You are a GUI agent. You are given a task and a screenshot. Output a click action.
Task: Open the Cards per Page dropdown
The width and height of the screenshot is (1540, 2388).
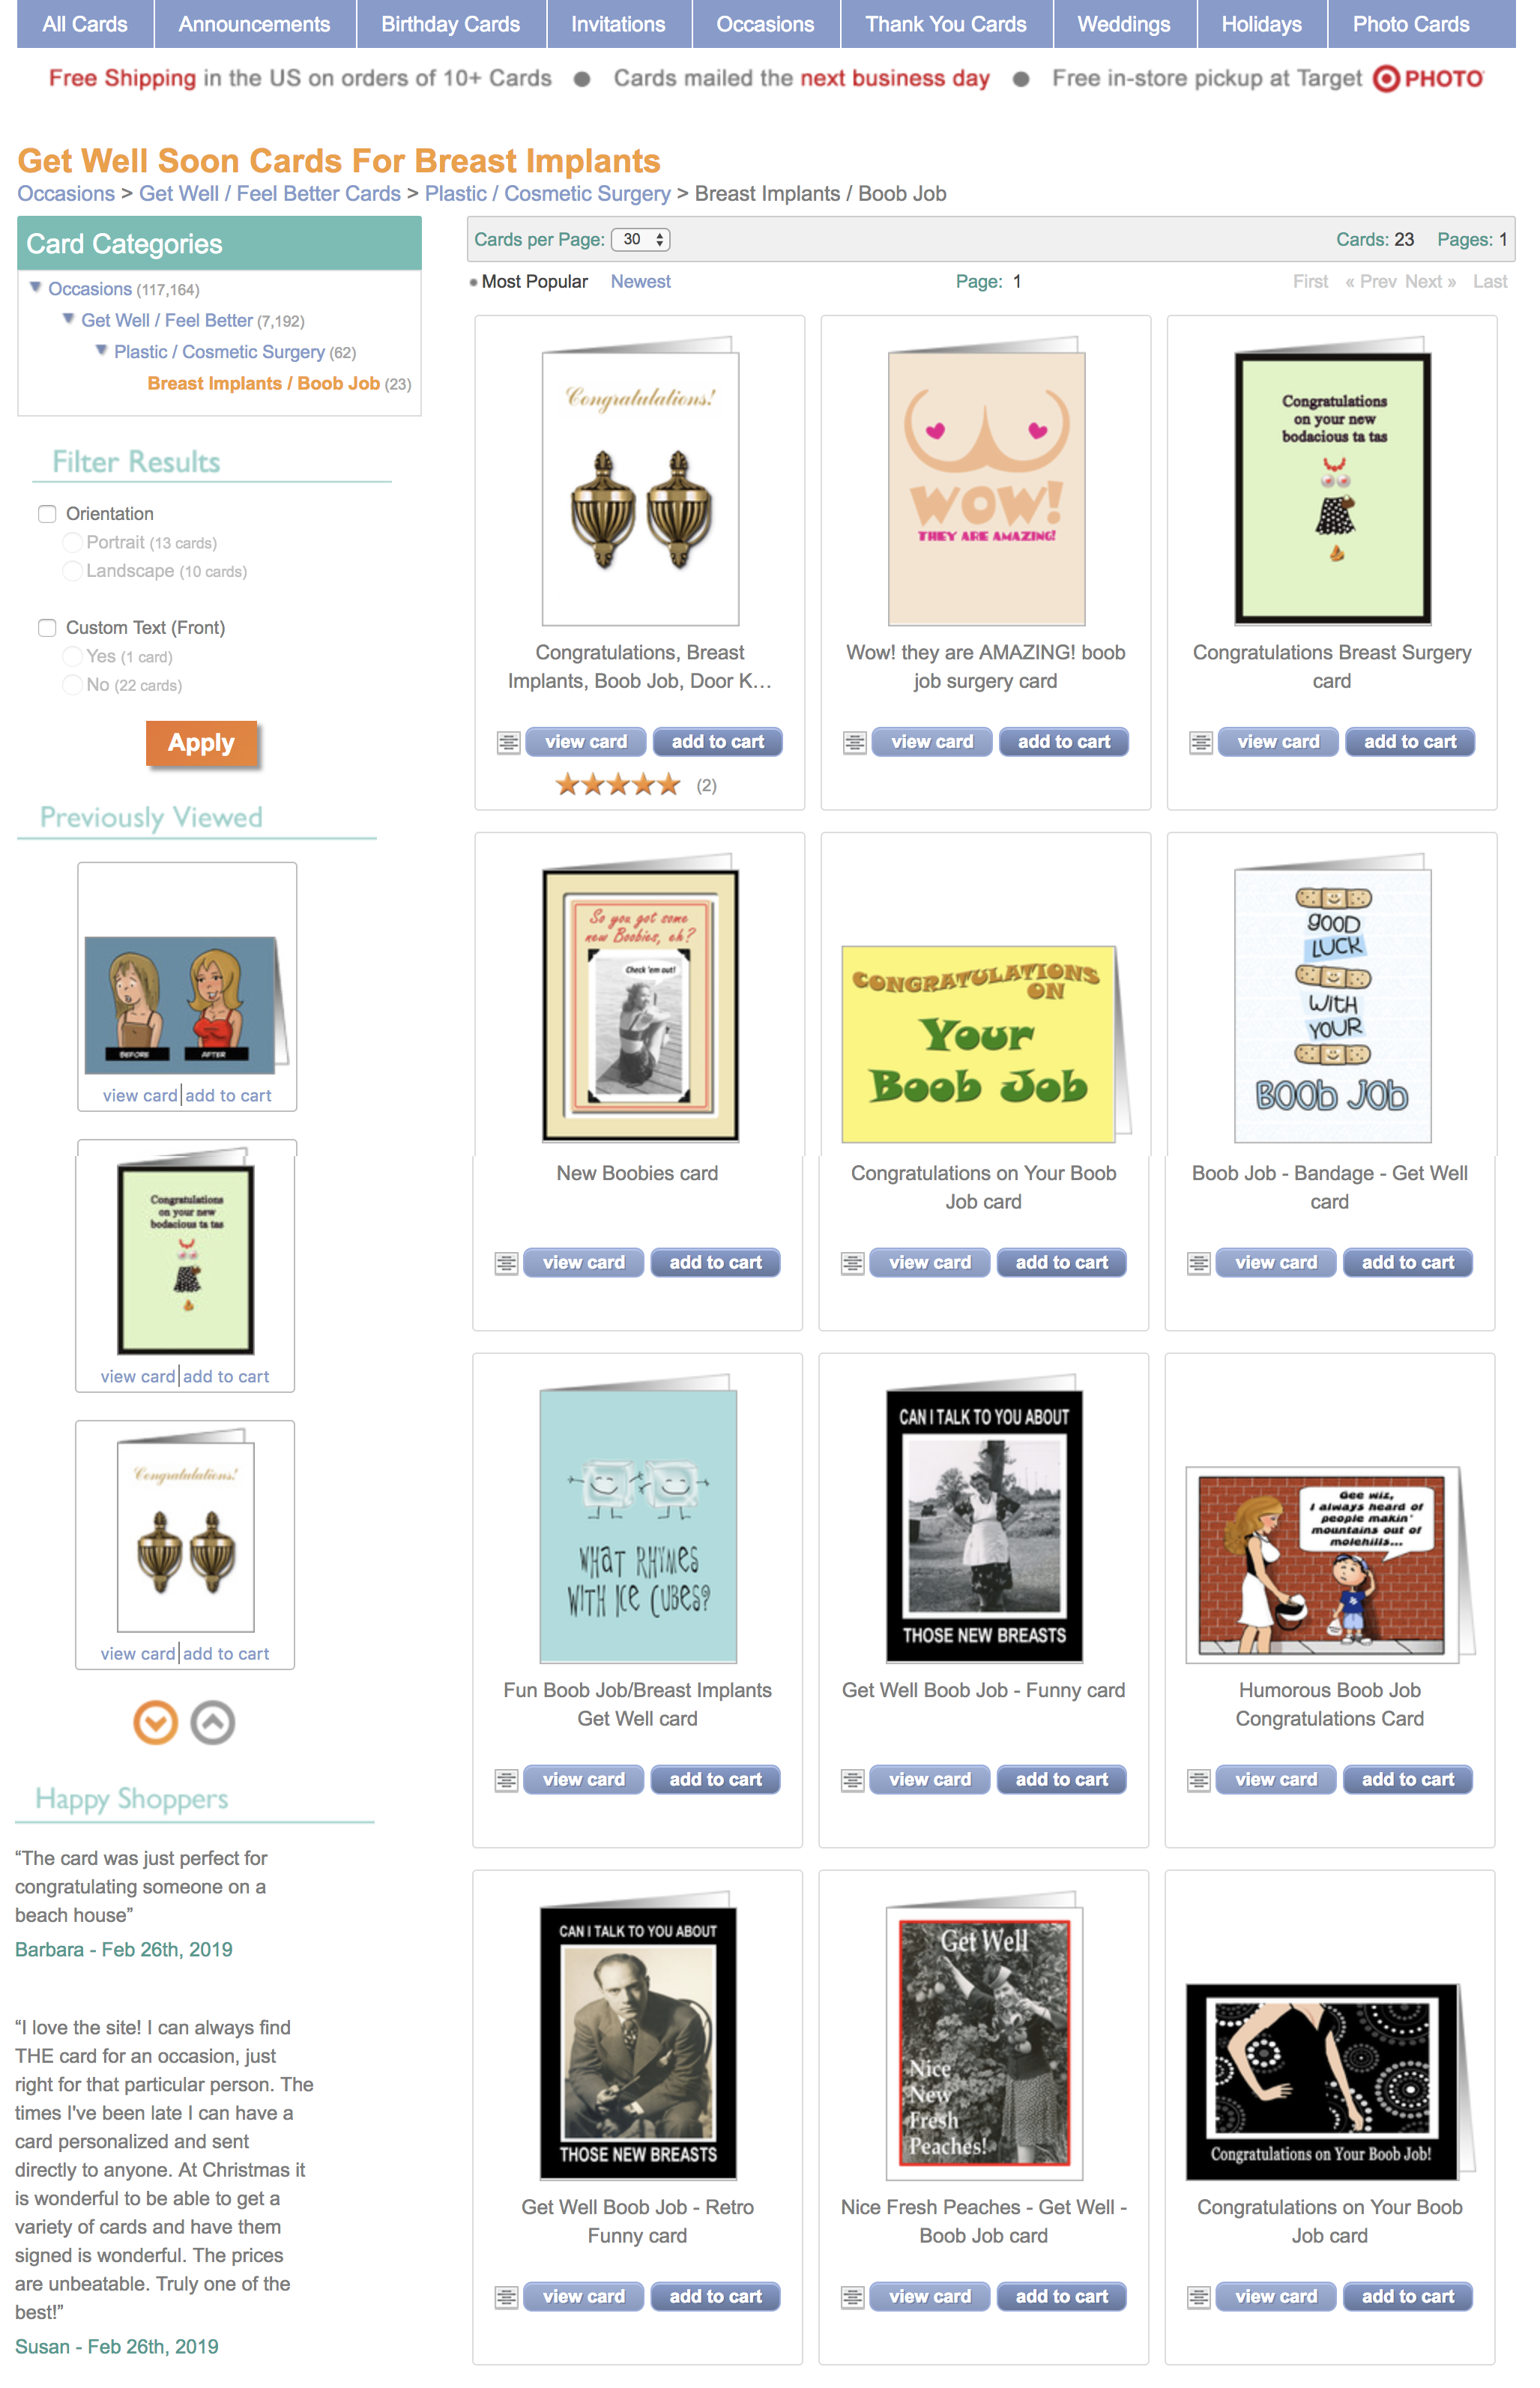640,240
